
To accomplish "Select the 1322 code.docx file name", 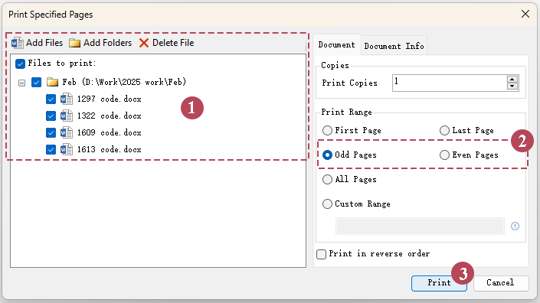I will click(x=110, y=116).
